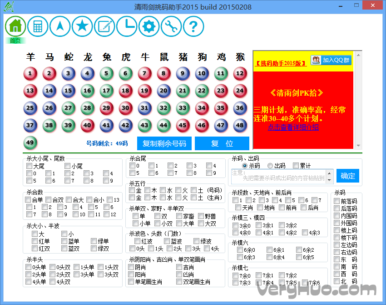
Task: Click the wrench tools icon
Action: [171, 26]
